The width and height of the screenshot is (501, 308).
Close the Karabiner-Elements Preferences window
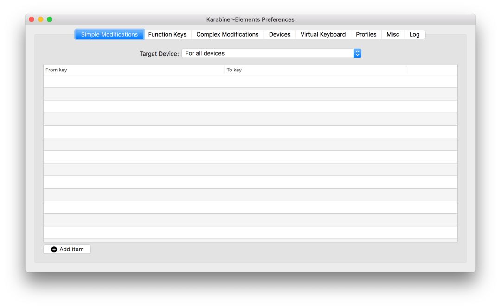tap(32, 19)
